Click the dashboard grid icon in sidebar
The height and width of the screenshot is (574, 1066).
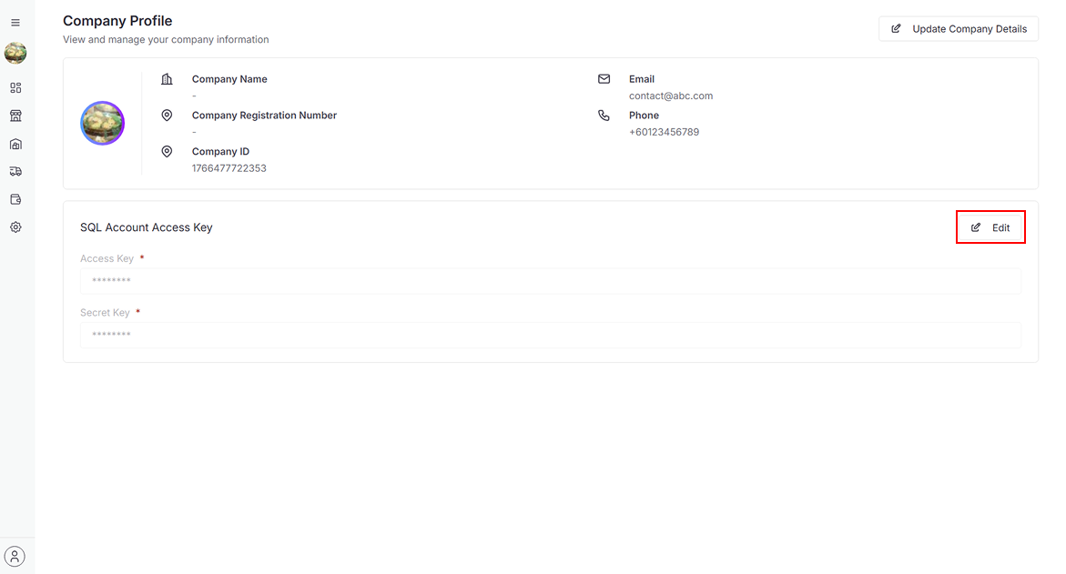click(x=15, y=88)
